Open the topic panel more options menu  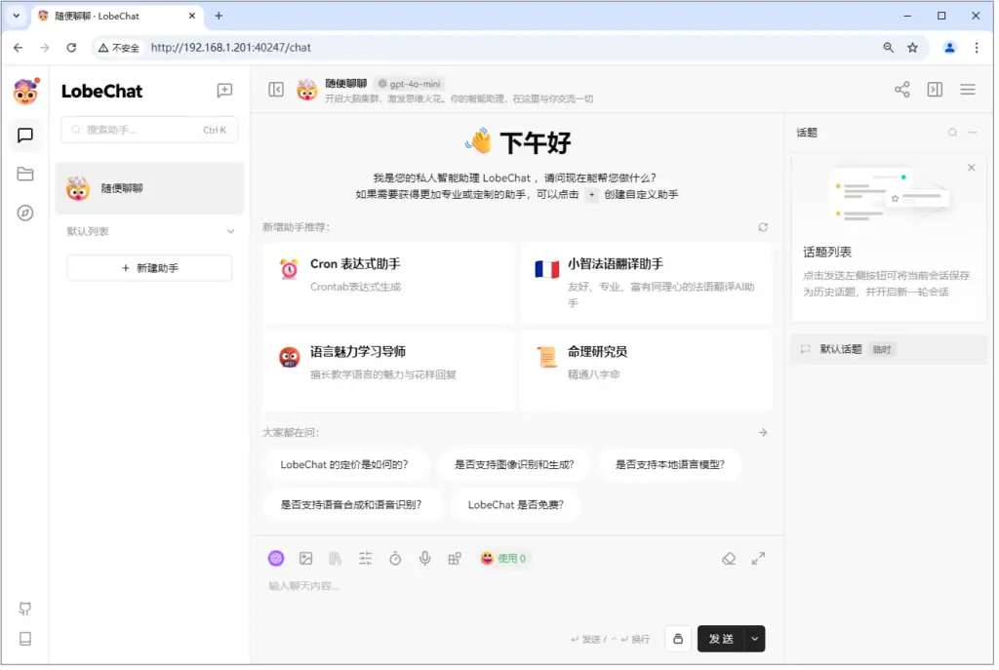pos(972,132)
